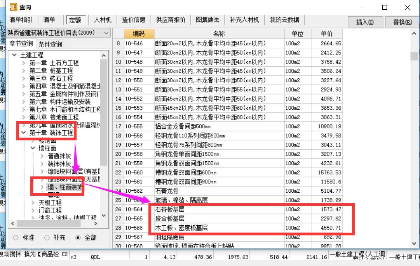Click the 替换(R) button
The width and height of the screenshot is (420, 266).
pyautogui.click(x=403, y=22)
